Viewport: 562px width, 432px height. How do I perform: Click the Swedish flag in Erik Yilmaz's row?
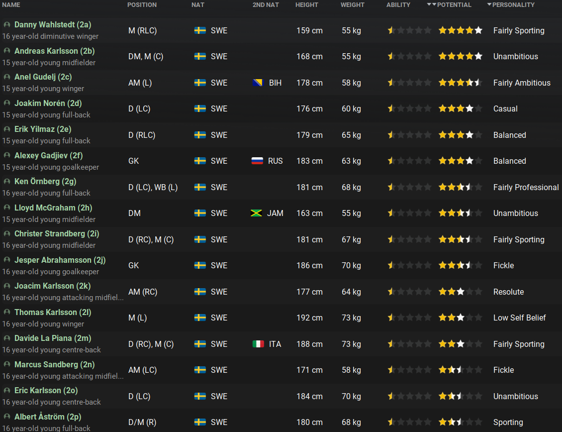click(200, 135)
